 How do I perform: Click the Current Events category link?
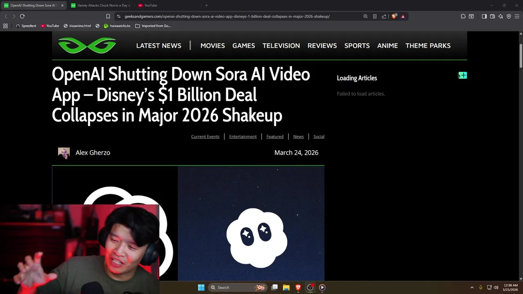point(205,136)
